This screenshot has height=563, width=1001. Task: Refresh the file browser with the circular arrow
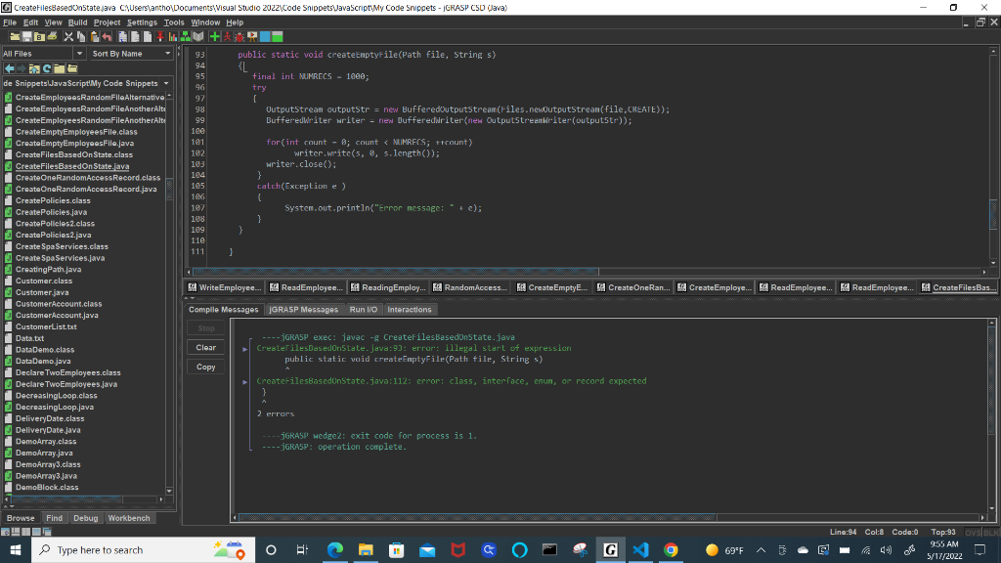(x=47, y=69)
